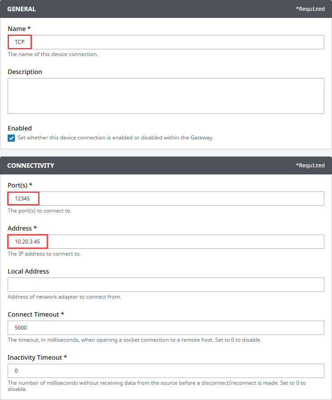Image resolution: width=332 pixels, height=400 pixels.
Task: Click the 'Description' field label
Action: (x=25, y=72)
